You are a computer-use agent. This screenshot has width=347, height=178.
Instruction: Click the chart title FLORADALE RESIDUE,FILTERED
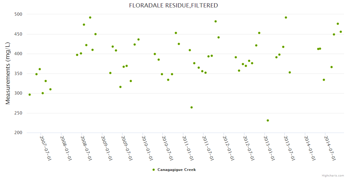coord(173,5)
